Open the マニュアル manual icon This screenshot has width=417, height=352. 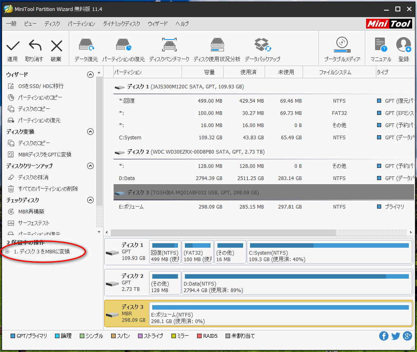click(x=380, y=46)
